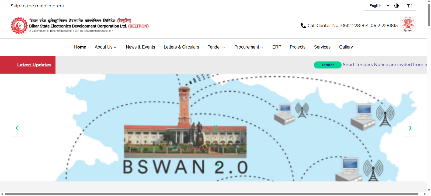Click the green Tender badge
The width and height of the screenshot is (431, 196).
coord(328,65)
